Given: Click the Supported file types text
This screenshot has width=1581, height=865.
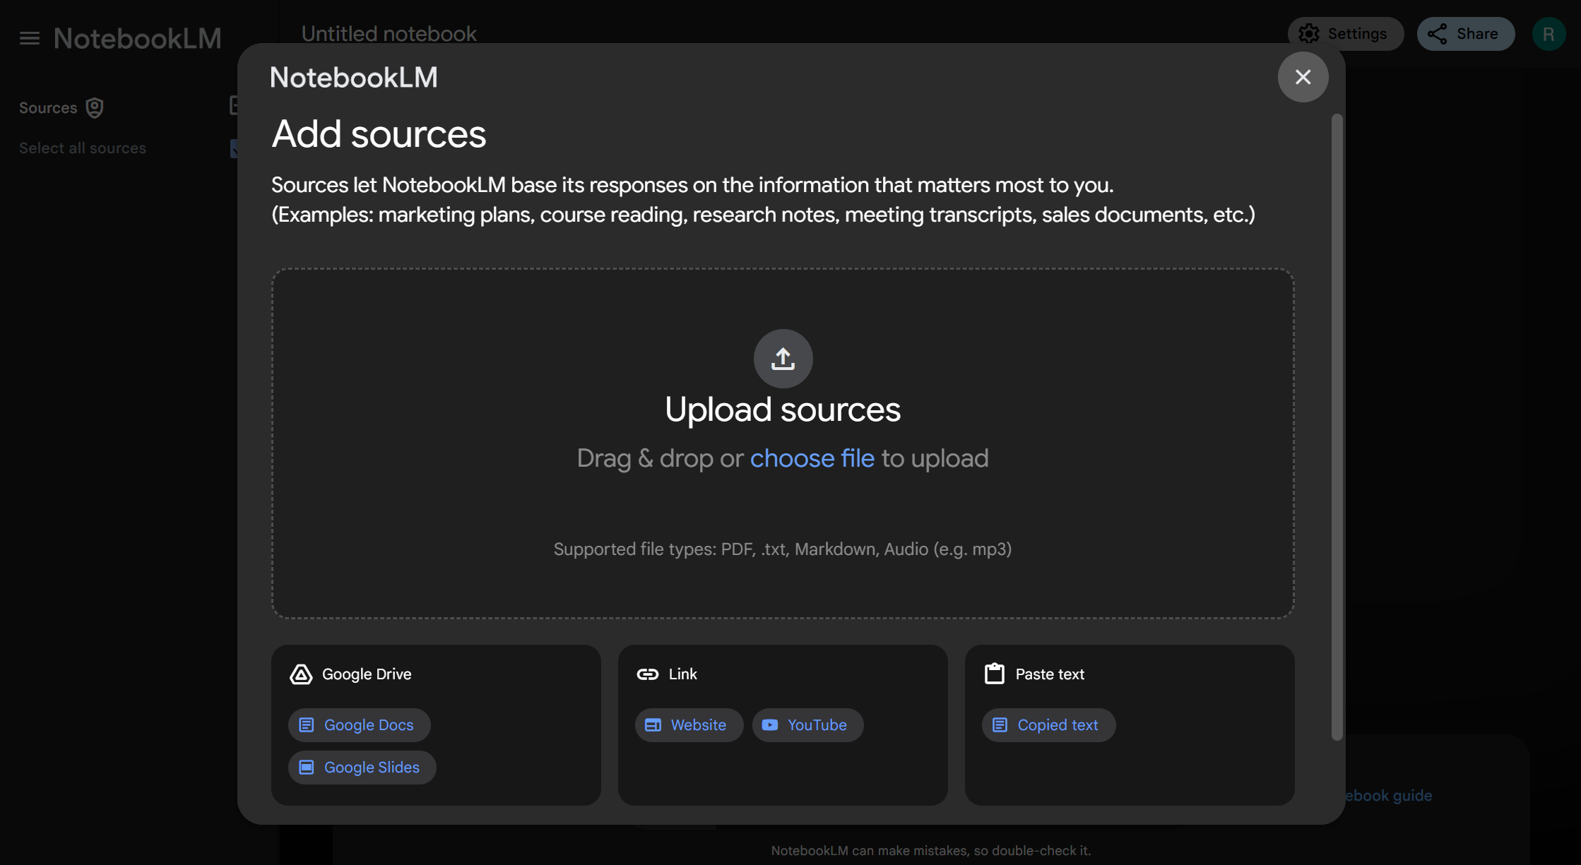Looking at the screenshot, I should pyautogui.click(x=783, y=549).
